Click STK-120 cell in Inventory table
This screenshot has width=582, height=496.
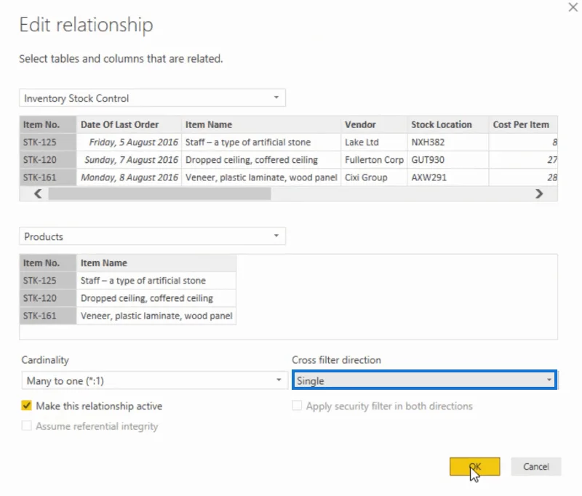(48, 160)
